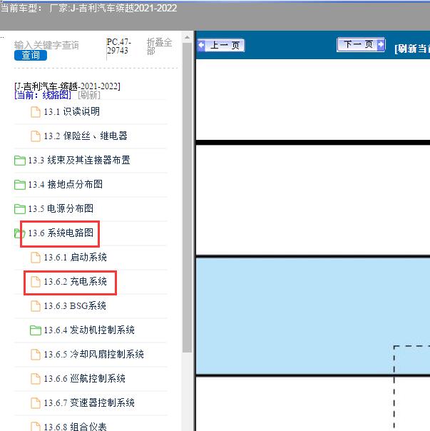Screen dimensions: 430x431
Task: Expand 13.3 线束及其连接器布置 folder
Action: tap(79, 160)
